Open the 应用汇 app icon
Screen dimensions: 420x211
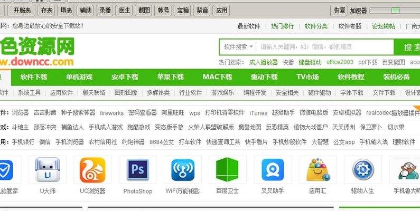tap(318, 170)
